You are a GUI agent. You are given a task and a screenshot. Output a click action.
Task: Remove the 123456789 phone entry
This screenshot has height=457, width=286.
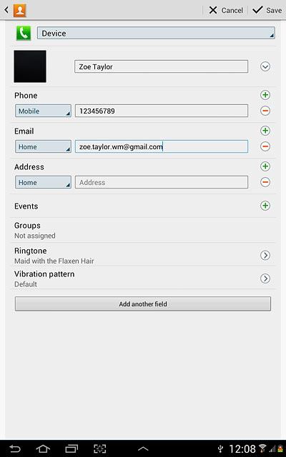[265, 111]
